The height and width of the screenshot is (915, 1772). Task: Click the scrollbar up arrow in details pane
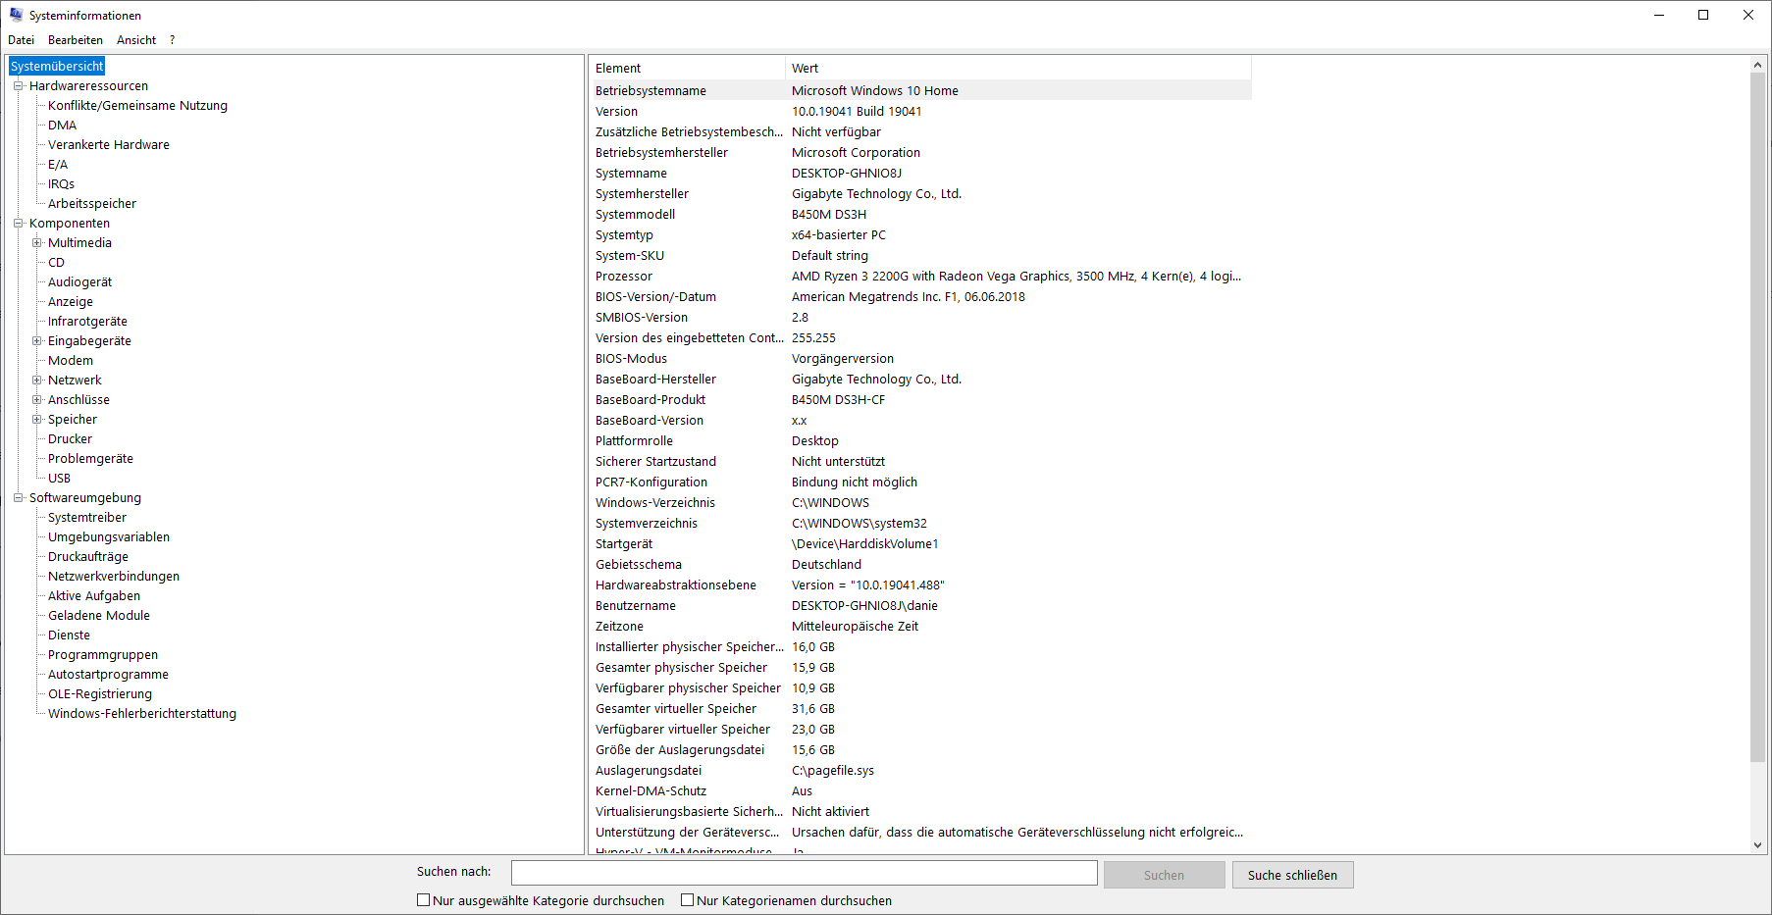tap(1757, 65)
